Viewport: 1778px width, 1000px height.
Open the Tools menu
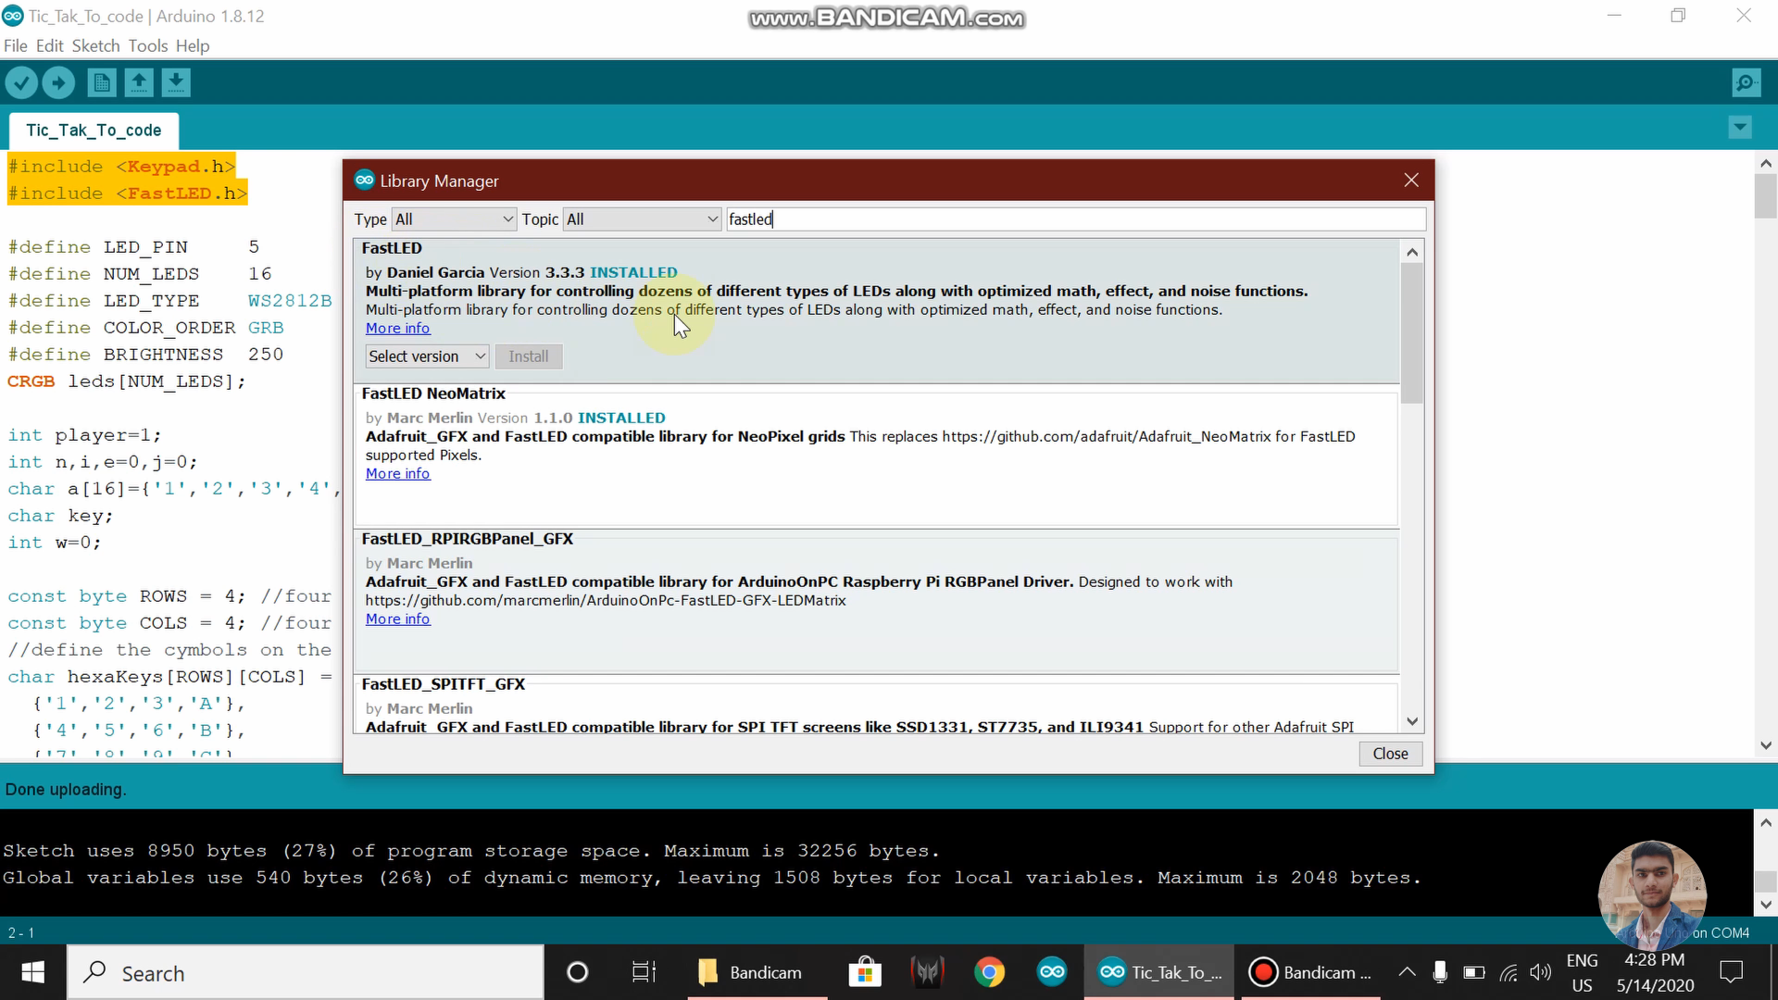148,45
